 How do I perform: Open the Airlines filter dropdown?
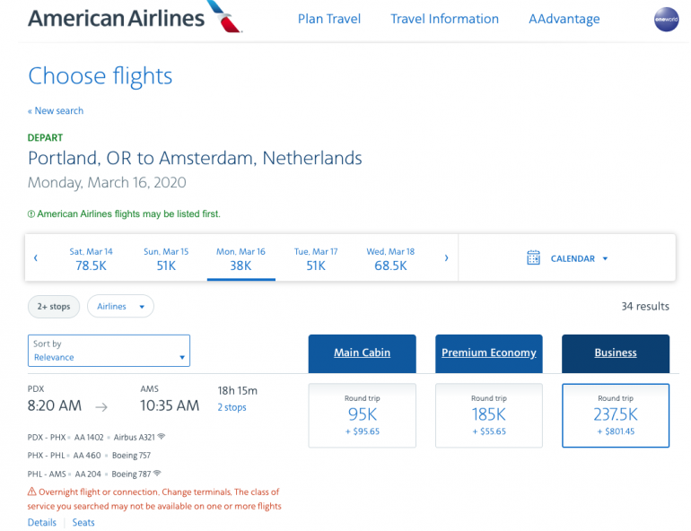[120, 307]
